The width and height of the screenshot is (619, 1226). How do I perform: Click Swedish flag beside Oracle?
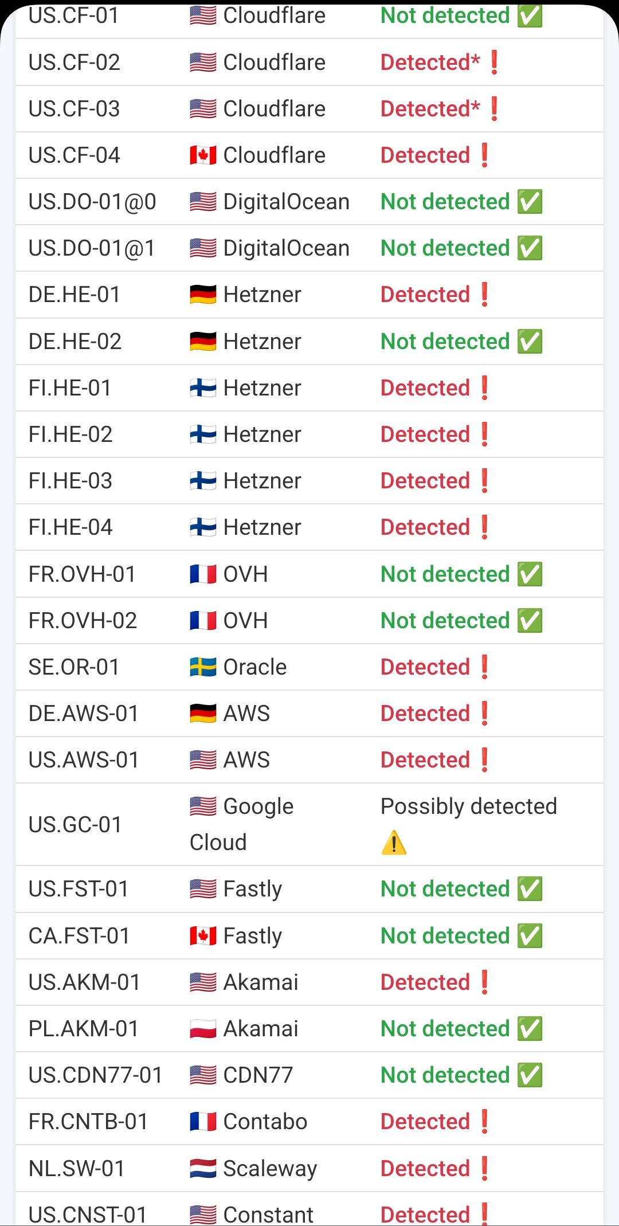[203, 667]
